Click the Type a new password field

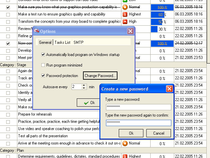click(138, 107)
